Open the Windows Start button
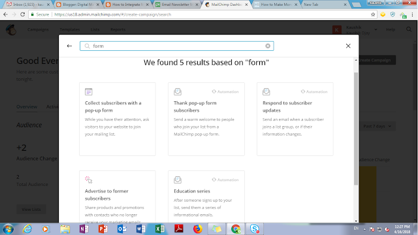This screenshot has height=235, width=418. pyautogui.click(x=8, y=229)
